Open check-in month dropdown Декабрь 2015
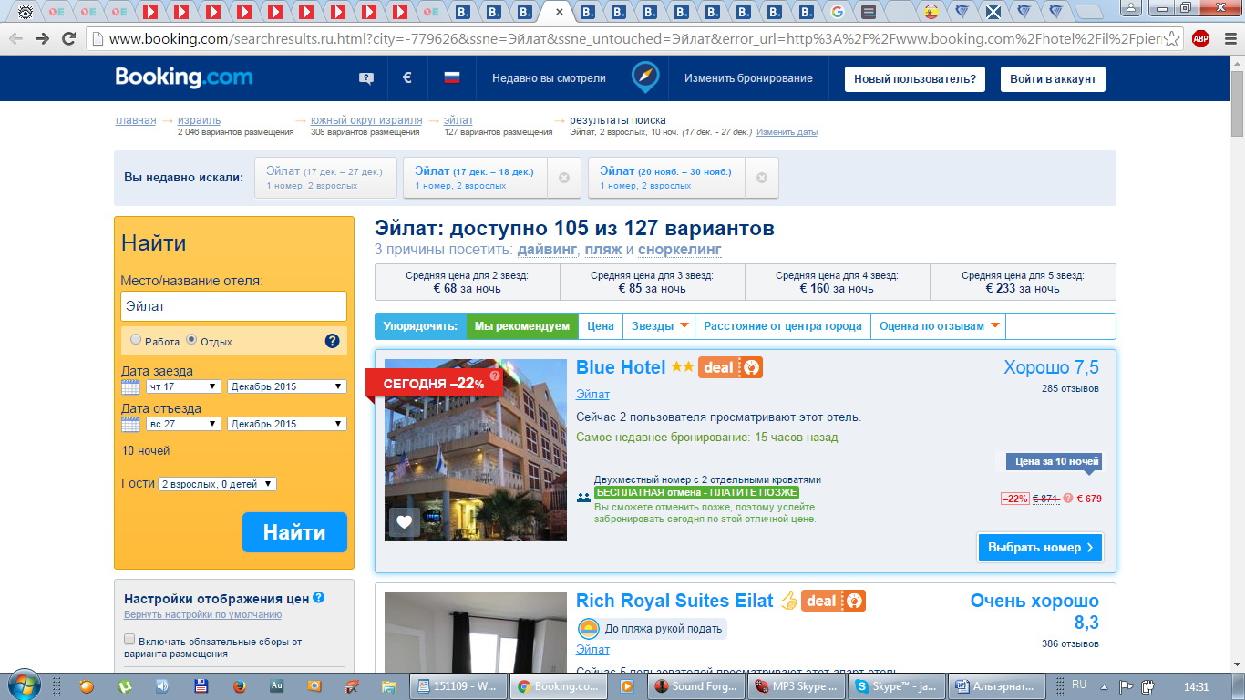This screenshot has height=700, width=1245. pyautogui.click(x=287, y=386)
